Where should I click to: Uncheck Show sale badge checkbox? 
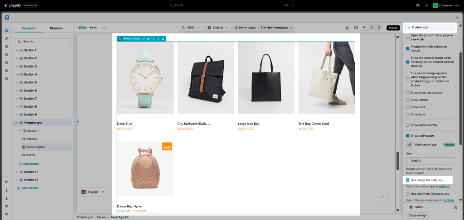click(x=408, y=136)
